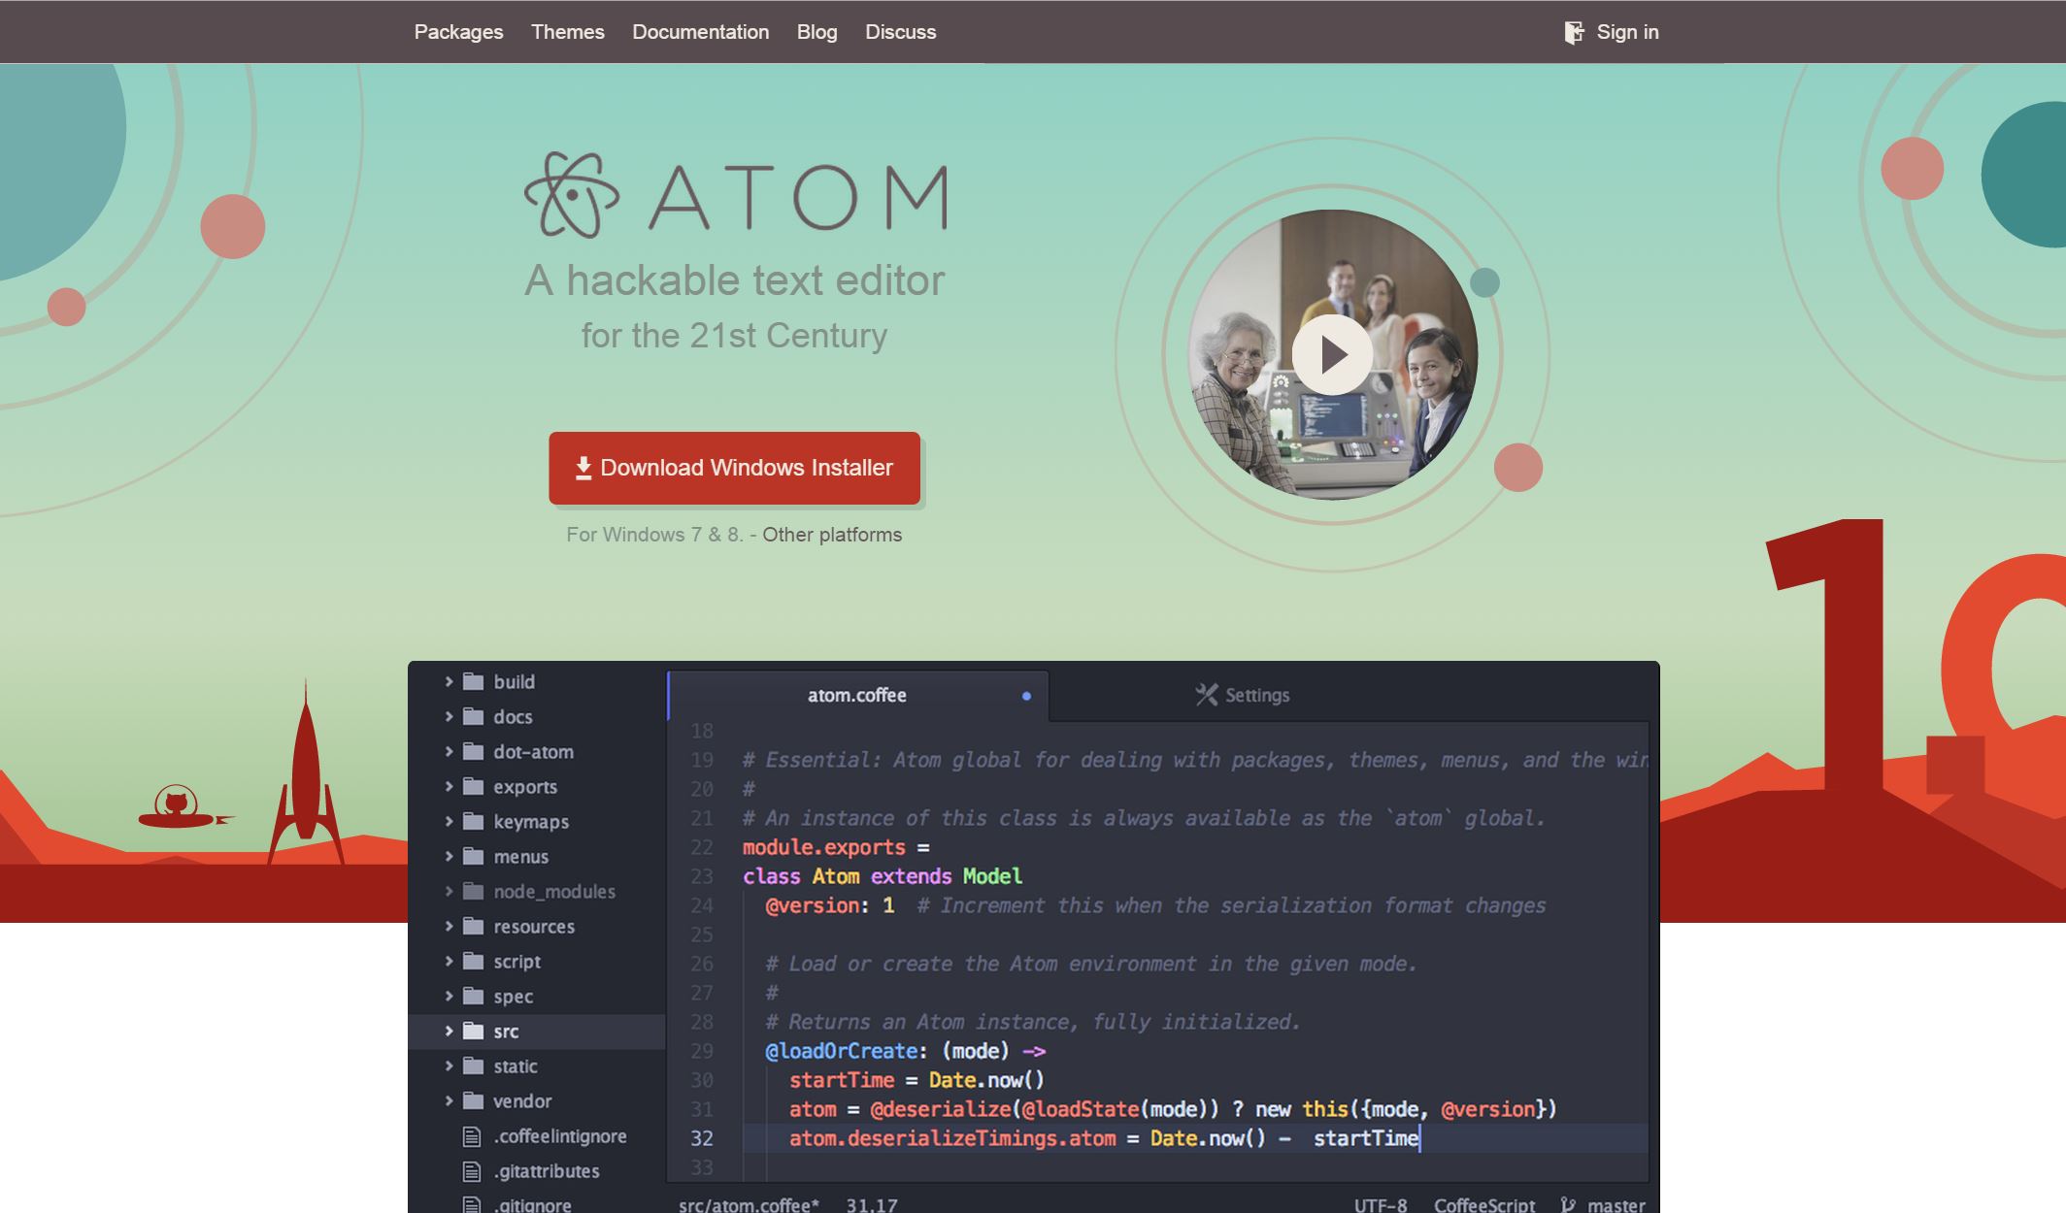The width and height of the screenshot is (2066, 1213).
Task: Open the Other platforms link
Action: [x=831, y=535]
